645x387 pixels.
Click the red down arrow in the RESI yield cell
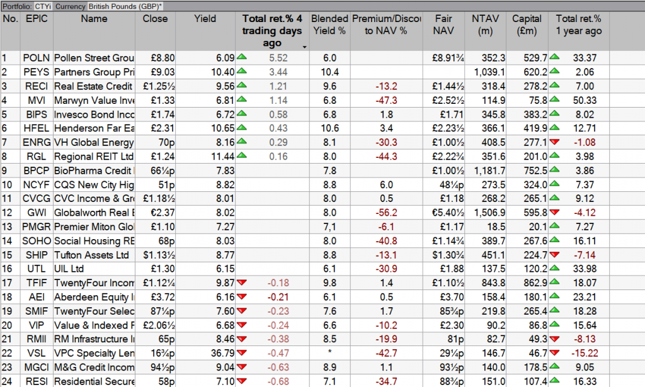point(242,381)
